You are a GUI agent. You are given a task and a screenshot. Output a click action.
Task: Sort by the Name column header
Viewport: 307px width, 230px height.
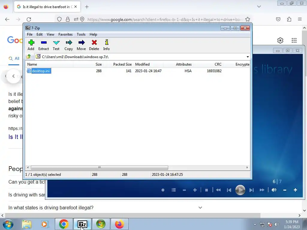(x=49, y=64)
